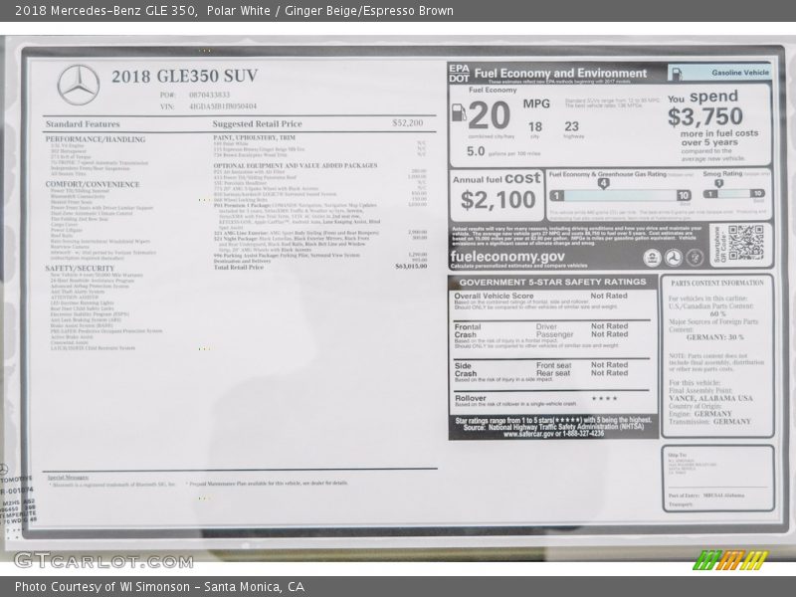The image size is (796, 597).
Task: Click the 2018 GLE350 SUV heading
Action: click(x=185, y=77)
